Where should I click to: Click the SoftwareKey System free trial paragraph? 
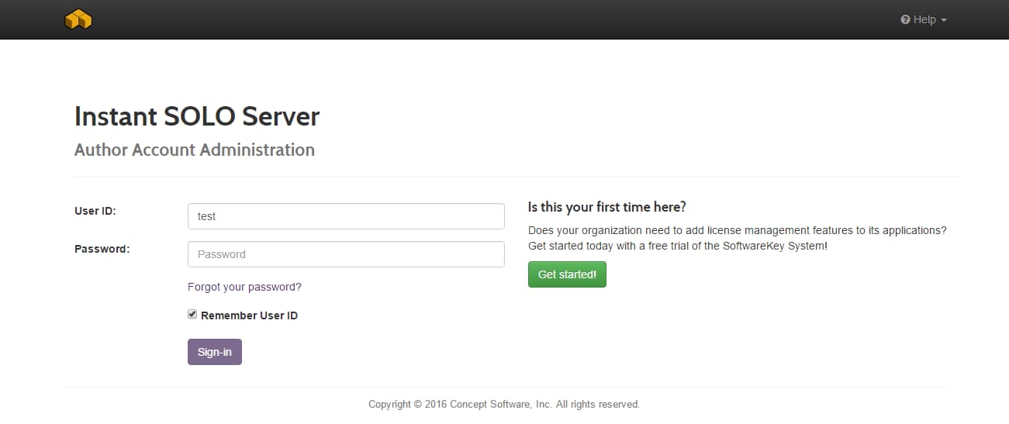click(x=737, y=238)
